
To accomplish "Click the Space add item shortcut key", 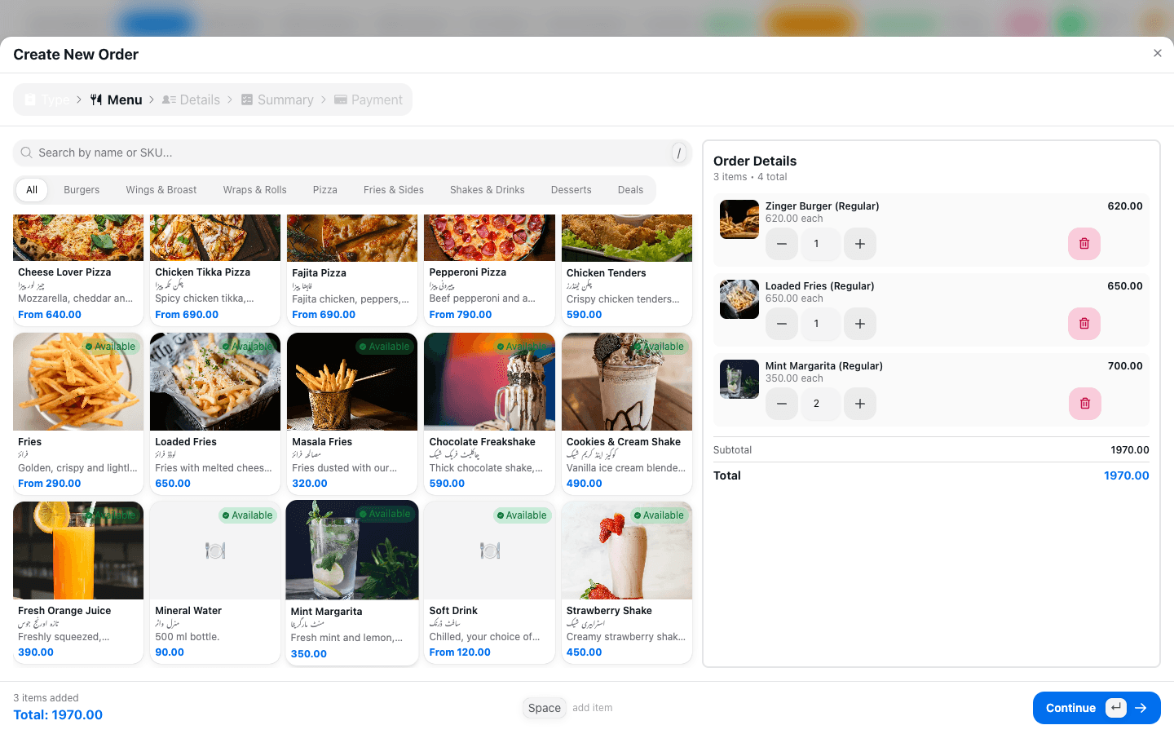I will point(545,708).
